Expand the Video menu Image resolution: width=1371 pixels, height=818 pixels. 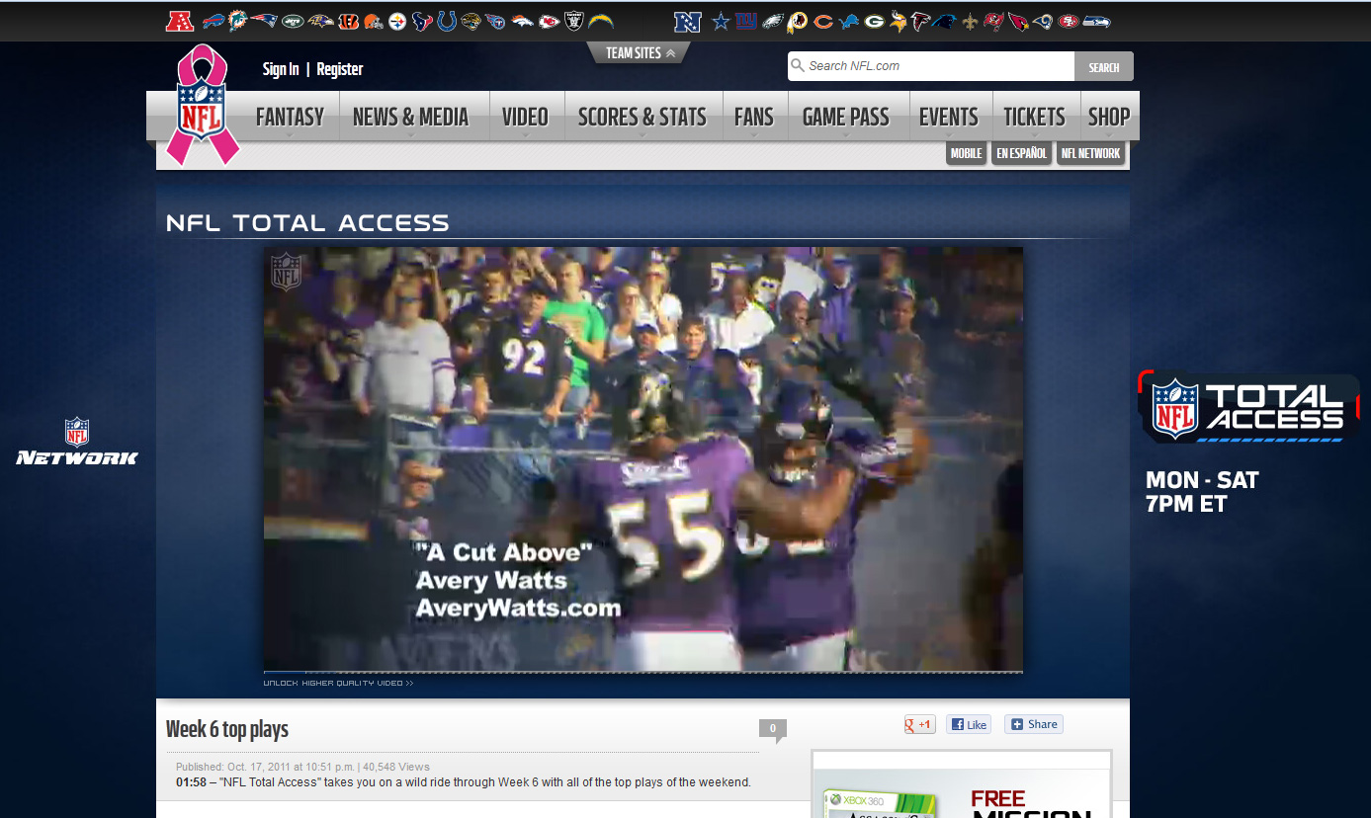pyautogui.click(x=525, y=117)
